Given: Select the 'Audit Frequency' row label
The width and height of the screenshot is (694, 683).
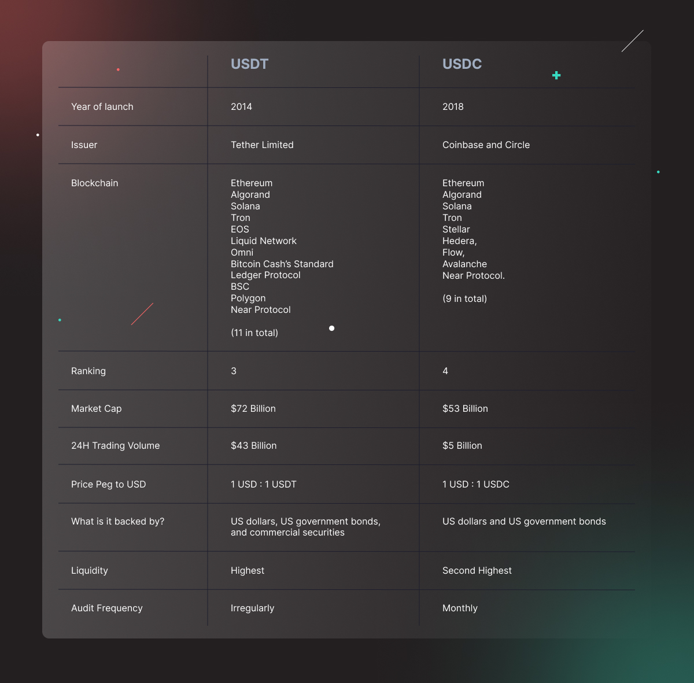Looking at the screenshot, I should tap(107, 608).
